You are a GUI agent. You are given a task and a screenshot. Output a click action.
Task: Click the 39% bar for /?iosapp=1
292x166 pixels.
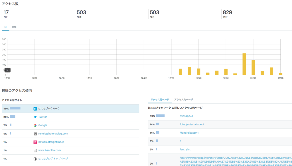(160, 116)
